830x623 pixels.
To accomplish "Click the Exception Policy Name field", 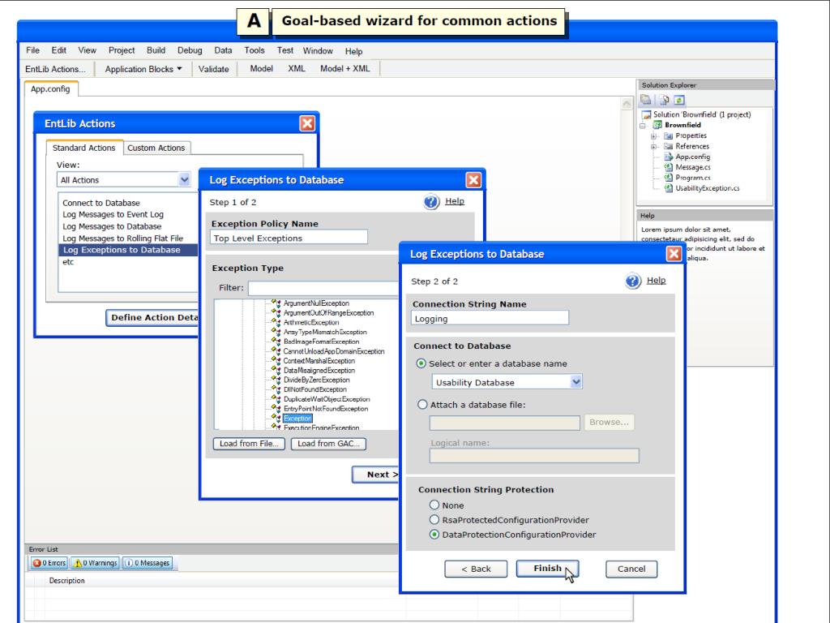I will point(289,238).
